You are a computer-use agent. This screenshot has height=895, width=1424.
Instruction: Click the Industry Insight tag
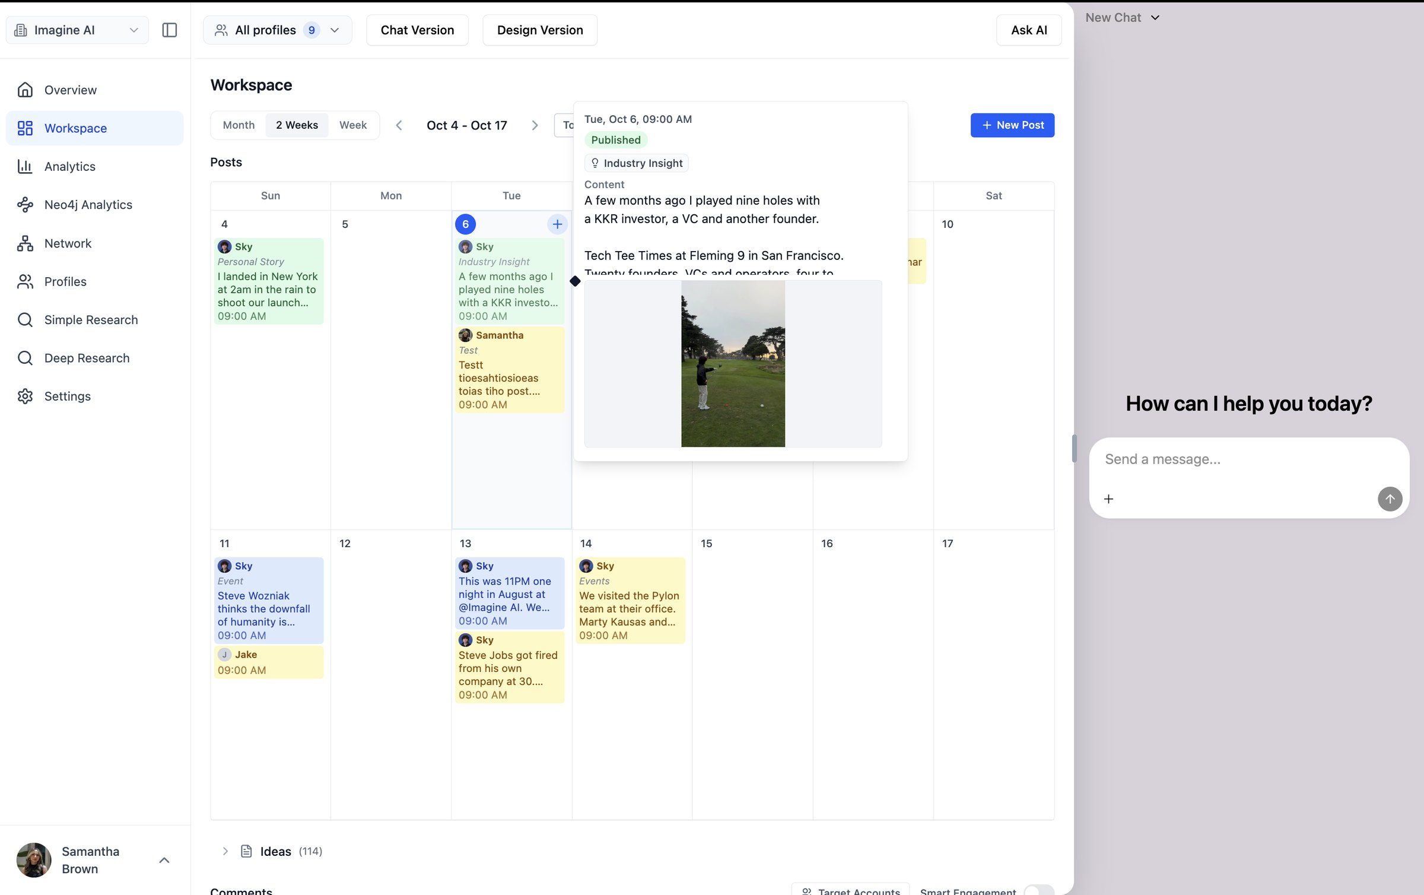coord(636,163)
